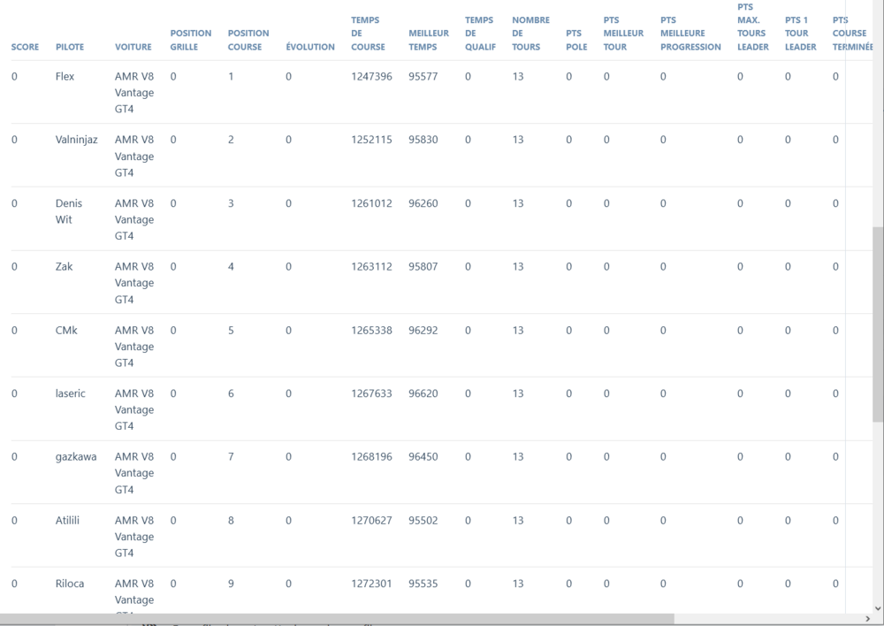Select the NOMBRE DE TOURS header

(x=530, y=34)
